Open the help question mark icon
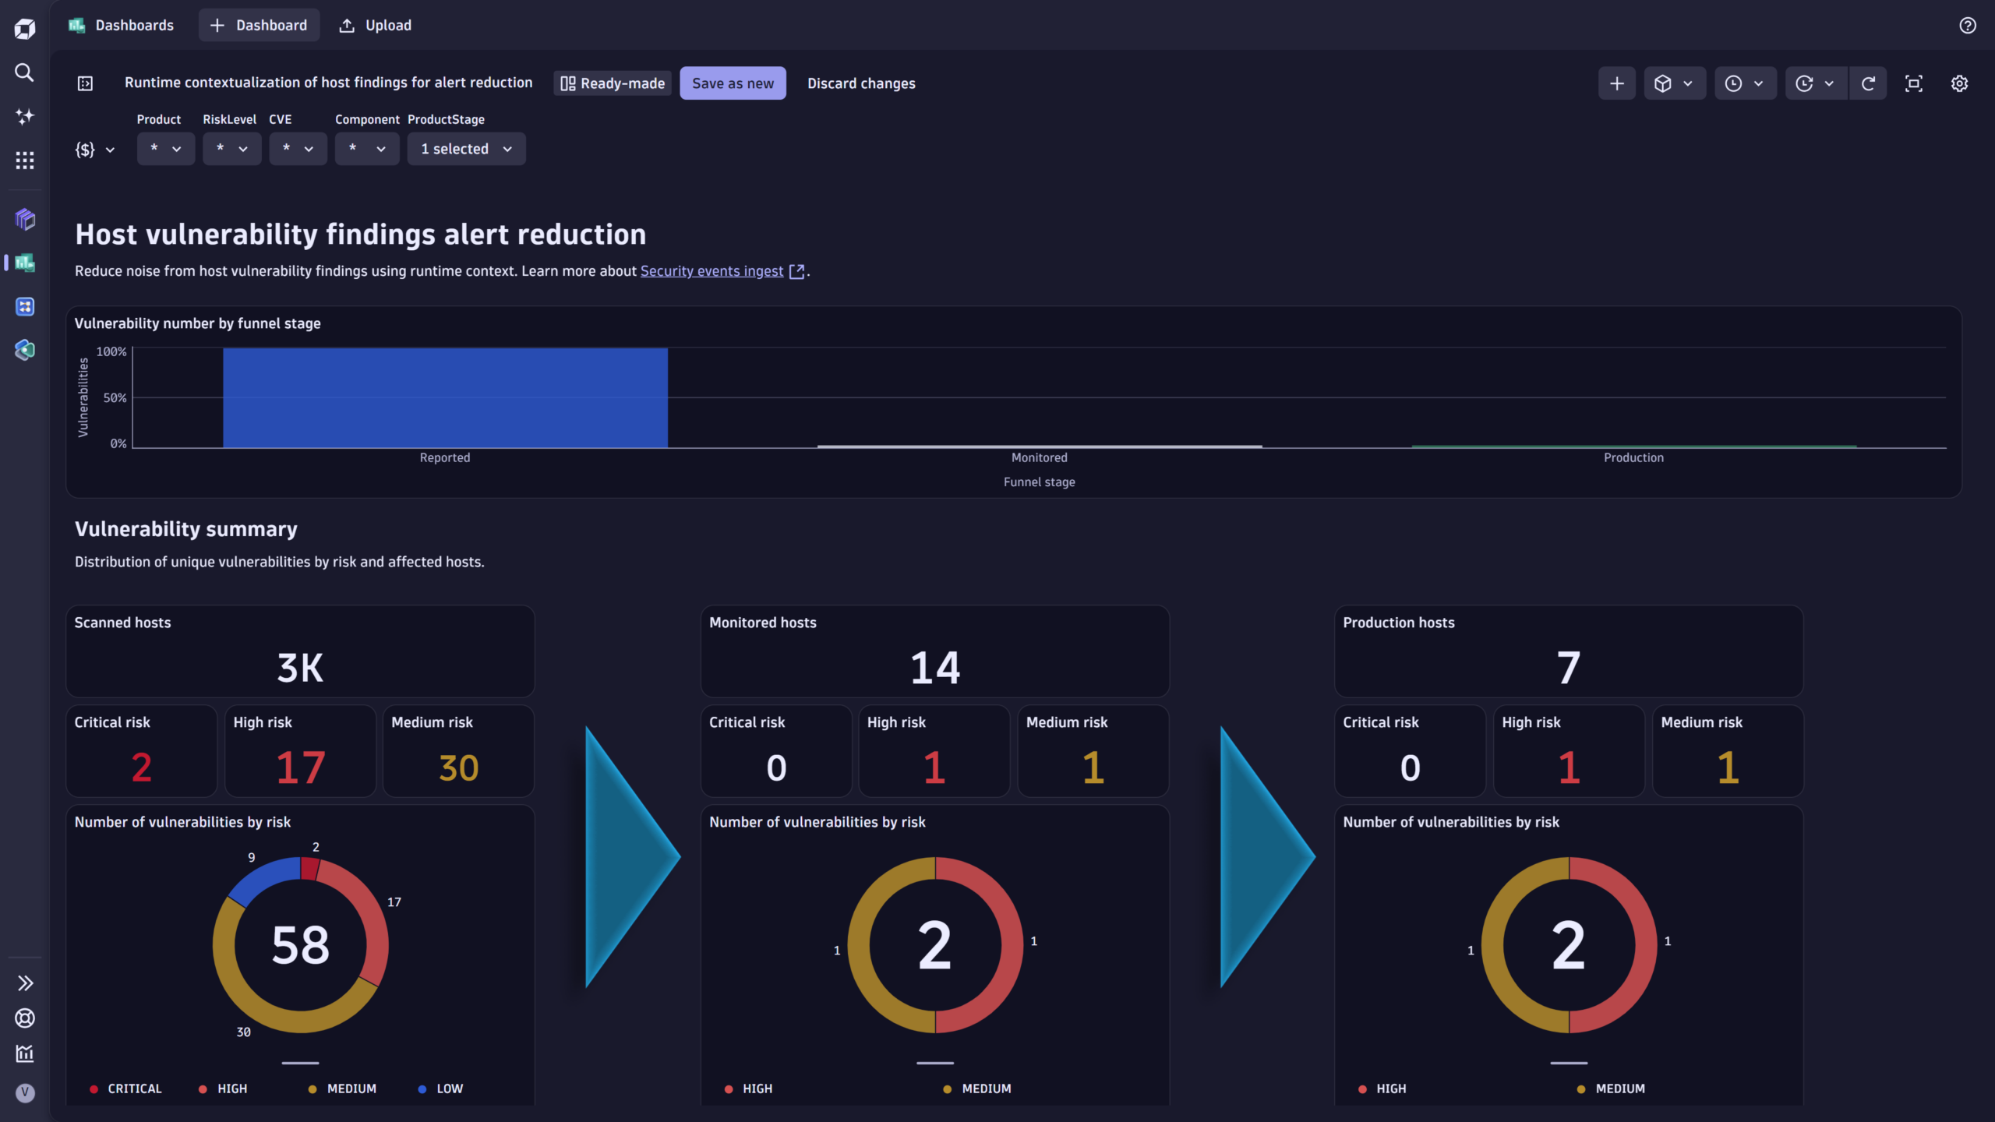 point(1968,26)
